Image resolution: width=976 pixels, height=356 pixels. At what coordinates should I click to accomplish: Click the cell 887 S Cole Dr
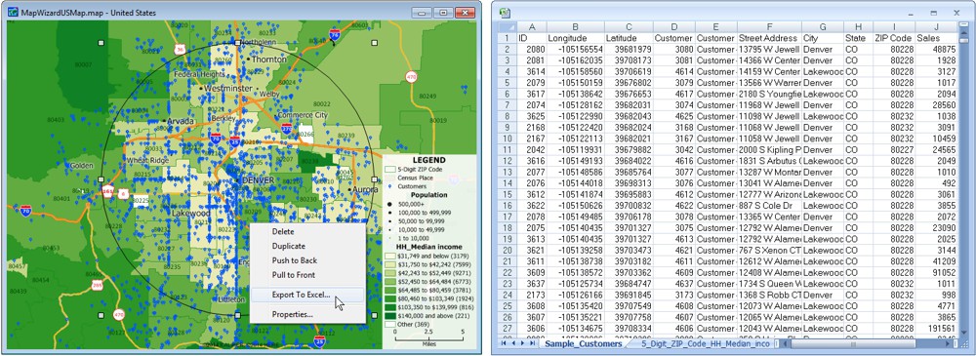coord(769,206)
